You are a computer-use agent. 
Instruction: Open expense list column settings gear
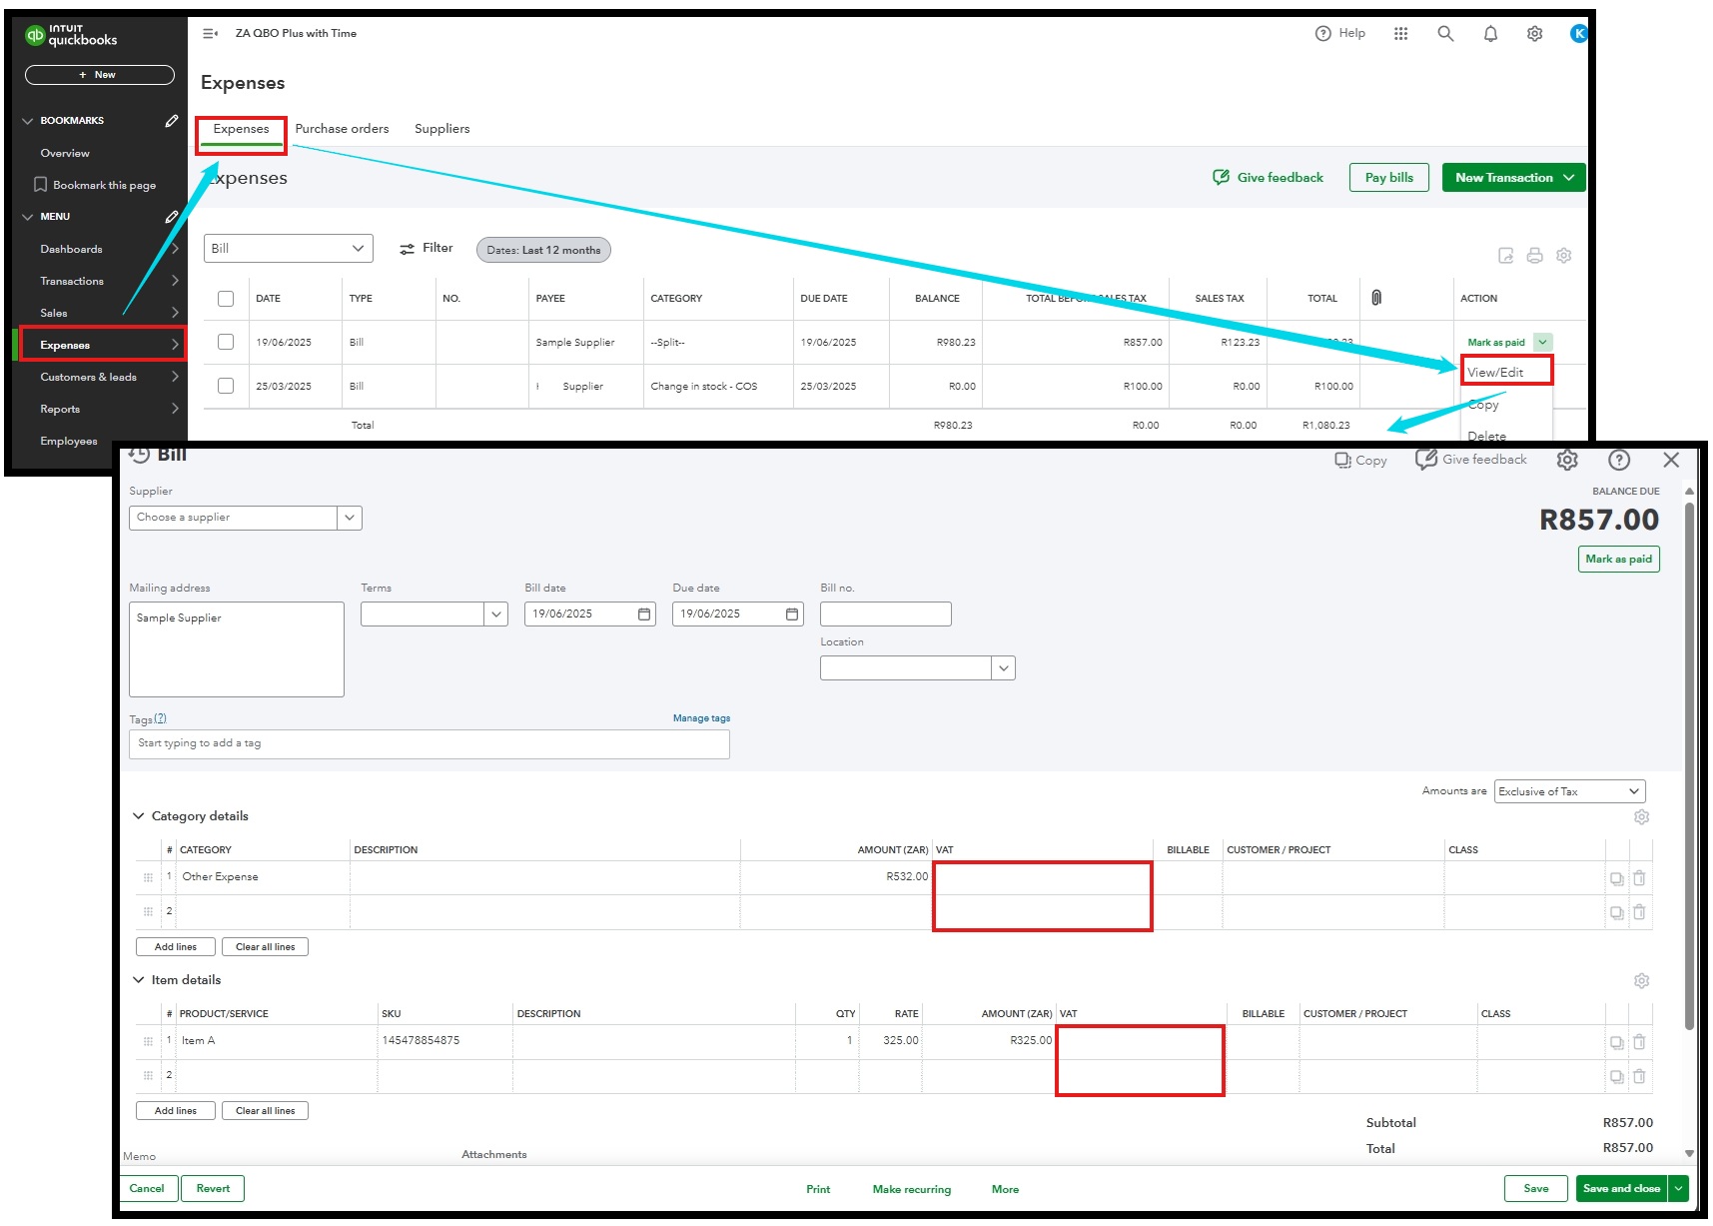(x=1563, y=256)
